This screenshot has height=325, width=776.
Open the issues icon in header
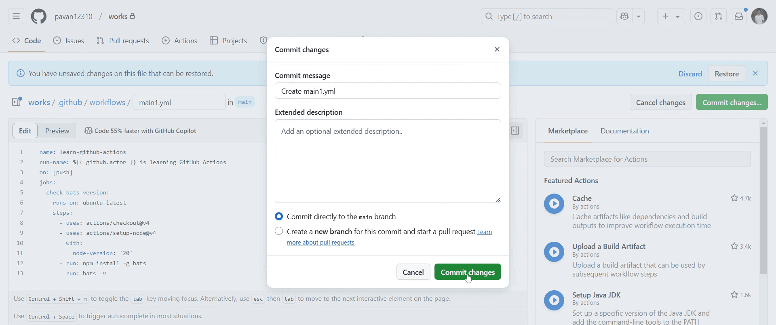pyautogui.click(x=698, y=17)
